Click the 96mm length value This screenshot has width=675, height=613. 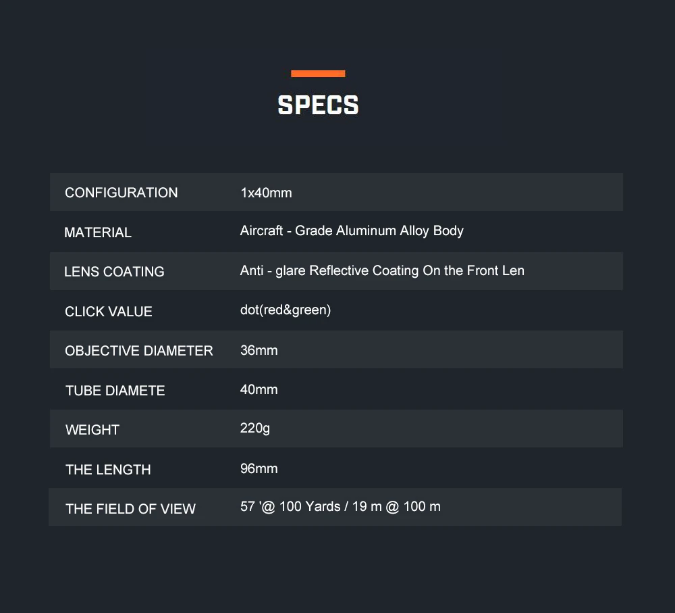click(x=259, y=468)
